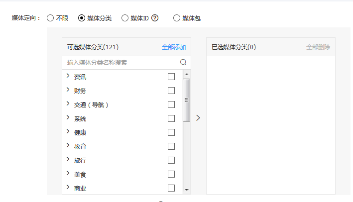Click the help icon beside 媒体ID

[155, 18]
